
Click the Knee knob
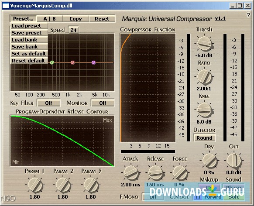(204, 110)
